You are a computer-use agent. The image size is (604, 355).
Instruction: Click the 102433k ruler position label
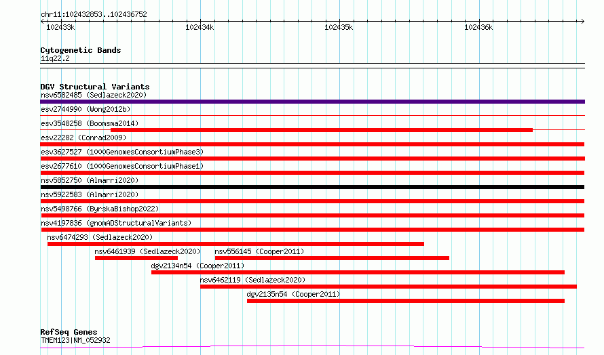click(60, 27)
